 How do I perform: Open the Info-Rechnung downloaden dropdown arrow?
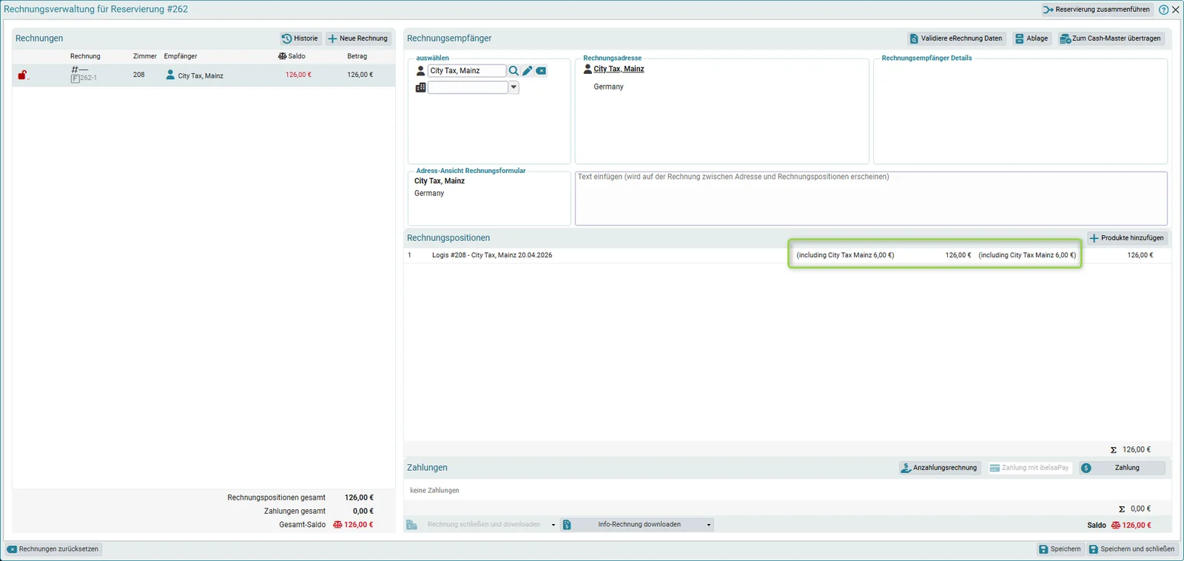pos(709,525)
